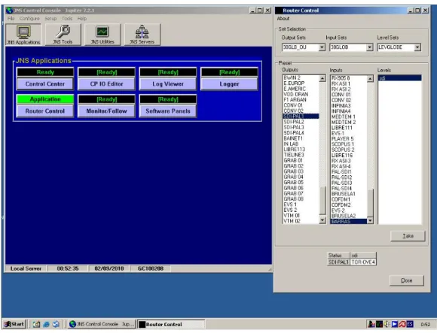Screen dimensions: 437x333
Task: Click the Start button in the taskbar
Action: coord(14,324)
